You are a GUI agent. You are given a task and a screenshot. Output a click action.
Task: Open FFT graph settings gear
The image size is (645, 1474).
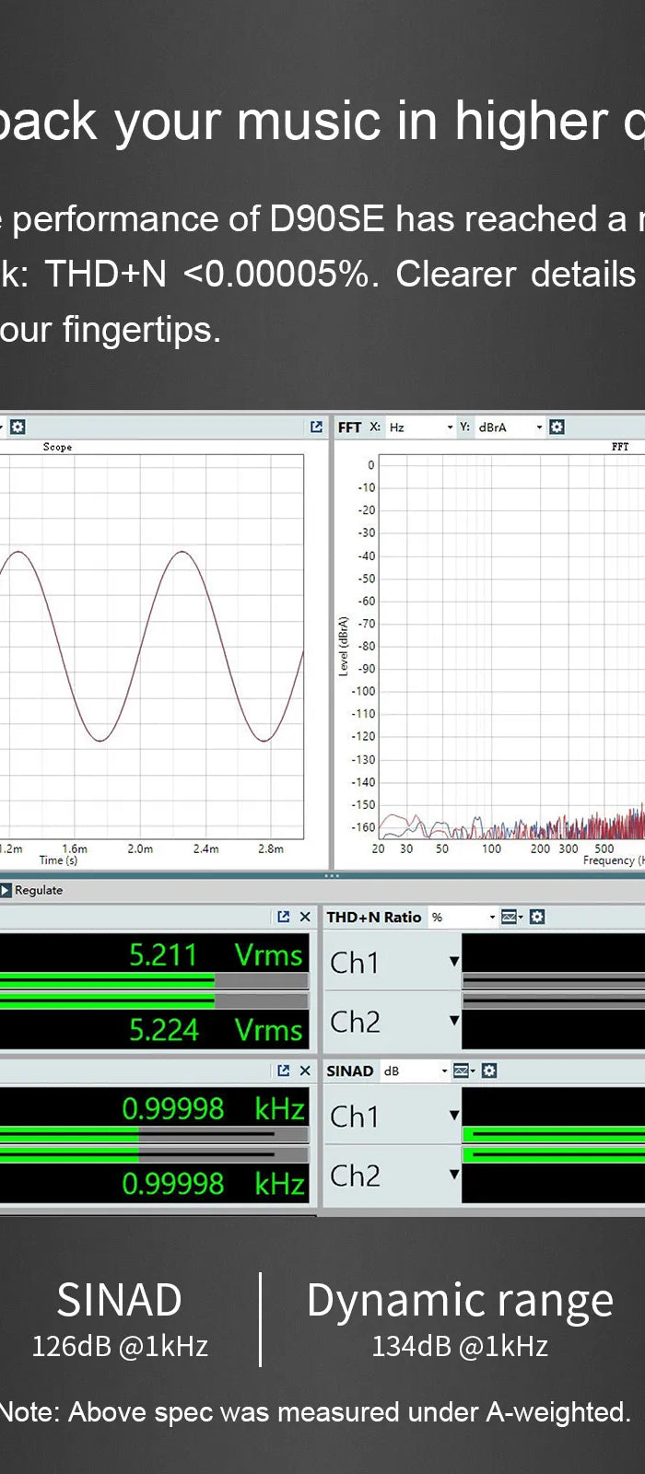coord(557,427)
